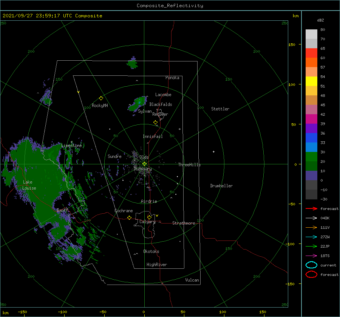
Task: Click the RedDeer town label
Action: [160, 114]
